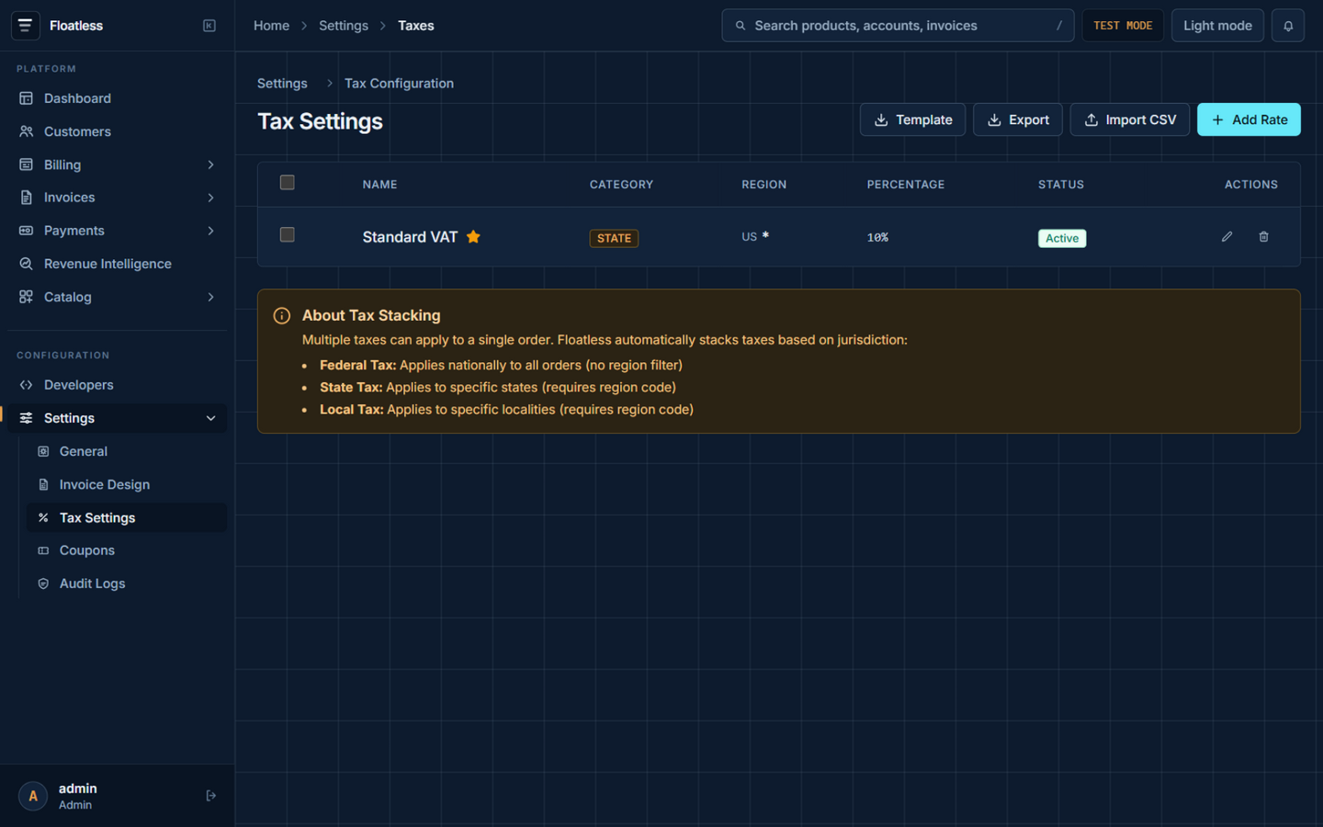Focus the search products, accounts, invoices field
The image size is (1323, 827).
(898, 26)
